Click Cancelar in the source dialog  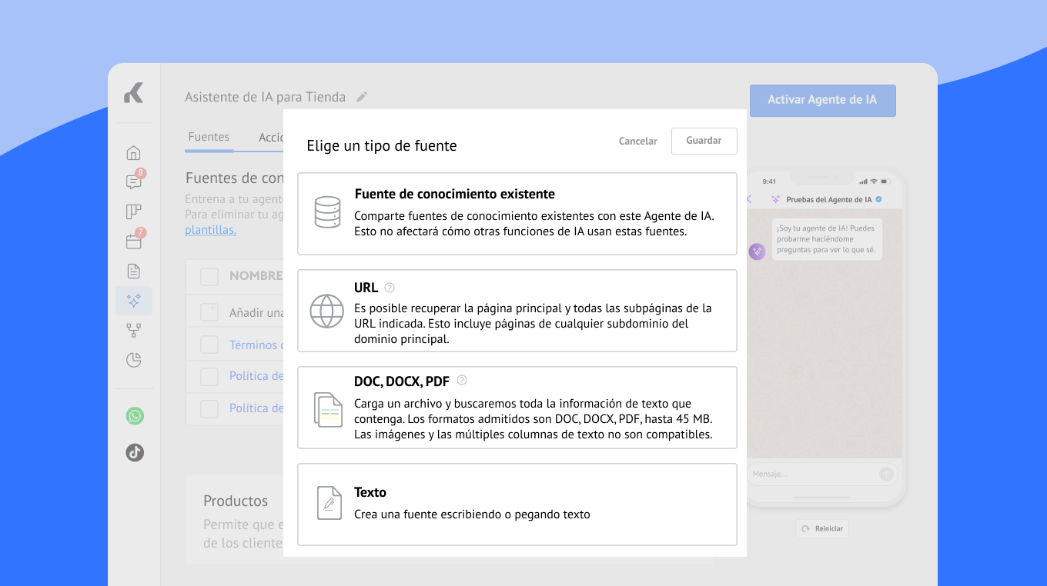tap(637, 142)
